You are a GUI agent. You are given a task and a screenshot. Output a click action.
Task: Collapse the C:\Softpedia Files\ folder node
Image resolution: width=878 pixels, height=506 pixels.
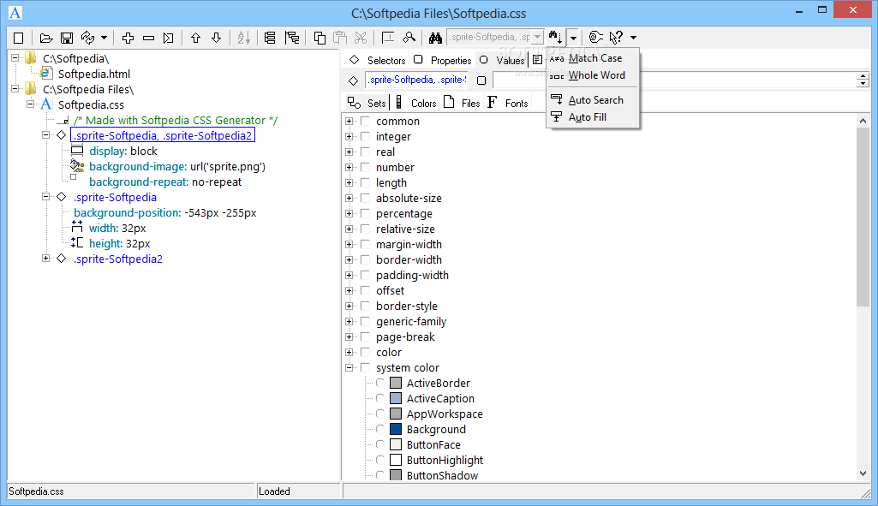15,88
